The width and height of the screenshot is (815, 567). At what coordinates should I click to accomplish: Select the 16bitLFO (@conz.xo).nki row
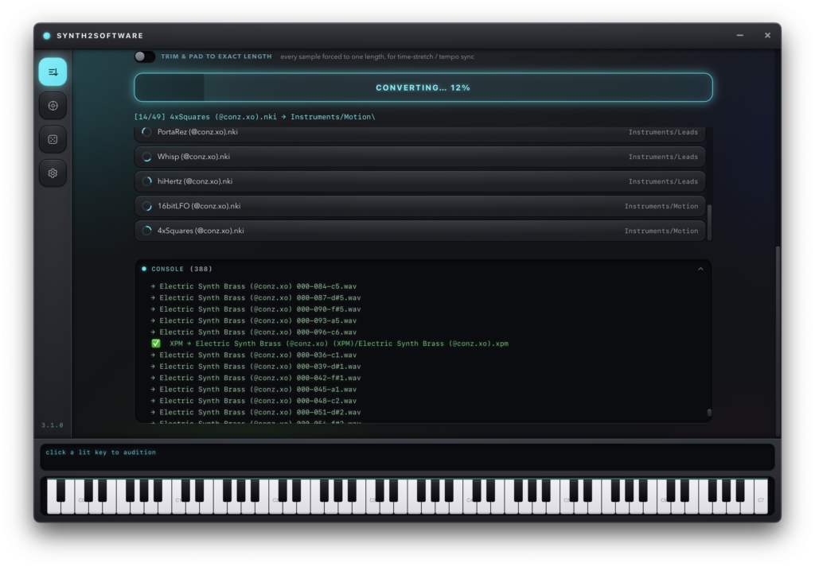(420, 206)
